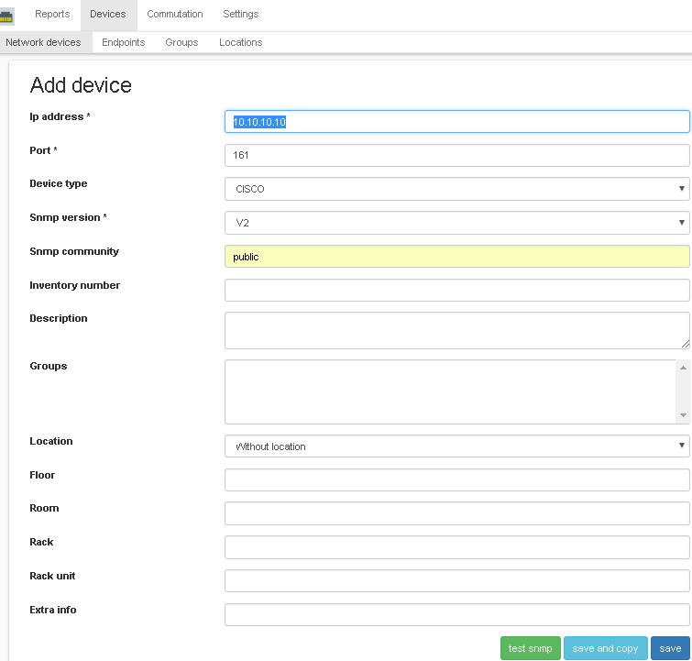Viewport: 692px width, 661px height.
Task: Focus the Ip address input field
Action: [456, 122]
